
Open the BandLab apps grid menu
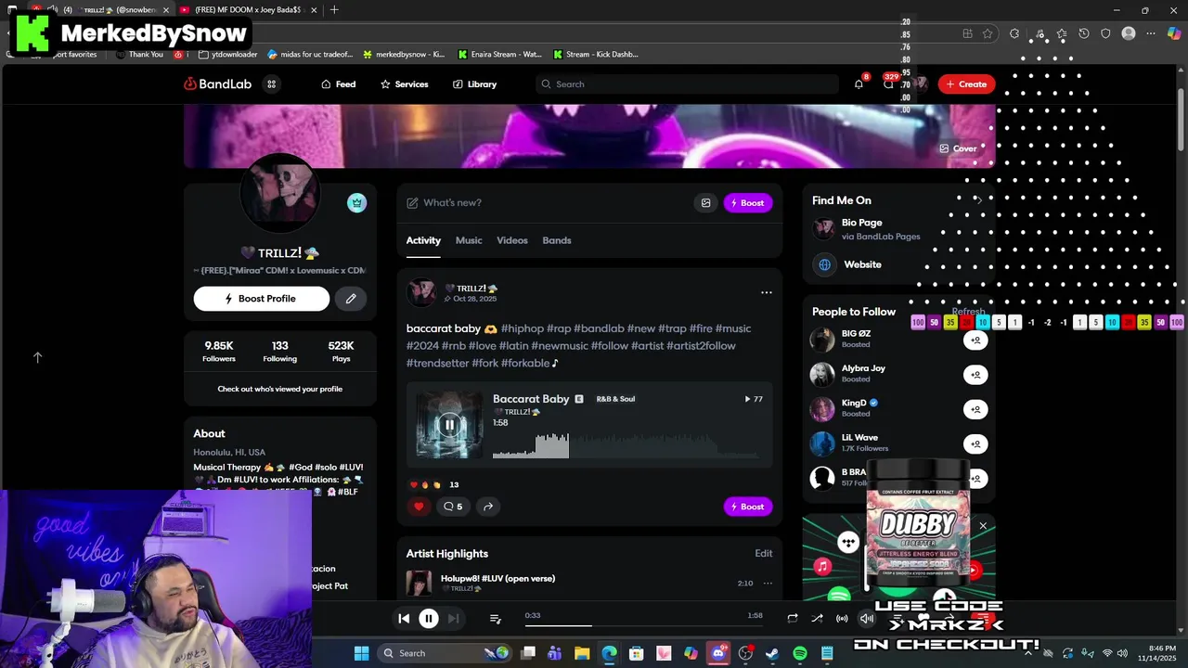coord(272,84)
